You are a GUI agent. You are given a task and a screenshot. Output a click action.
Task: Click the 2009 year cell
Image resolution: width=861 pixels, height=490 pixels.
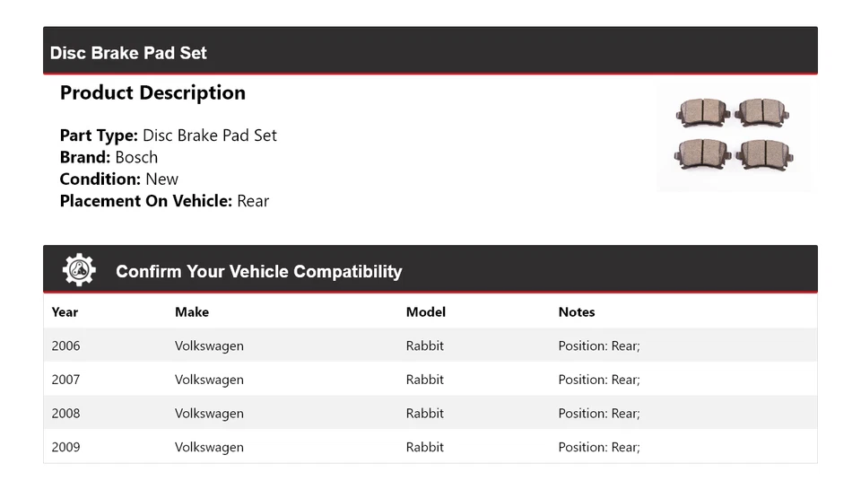click(x=65, y=447)
